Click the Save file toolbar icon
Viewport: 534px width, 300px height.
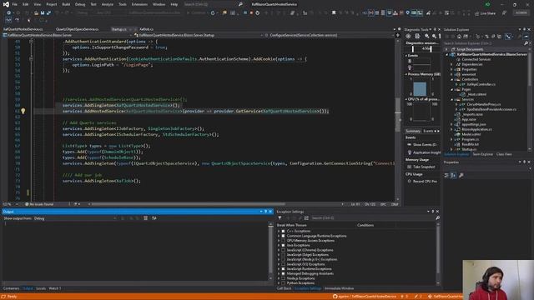(43, 13)
